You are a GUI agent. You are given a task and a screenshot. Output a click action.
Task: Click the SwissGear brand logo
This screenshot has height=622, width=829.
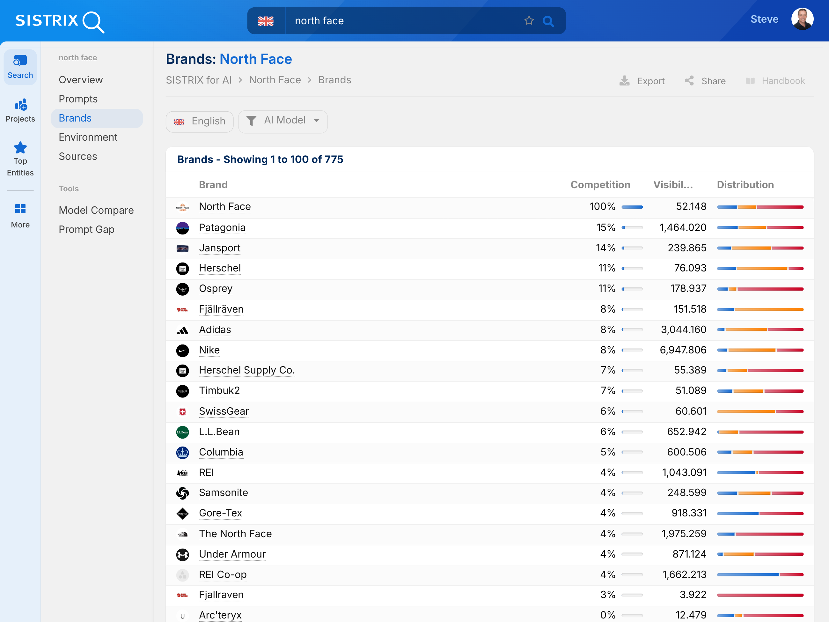(x=182, y=412)
